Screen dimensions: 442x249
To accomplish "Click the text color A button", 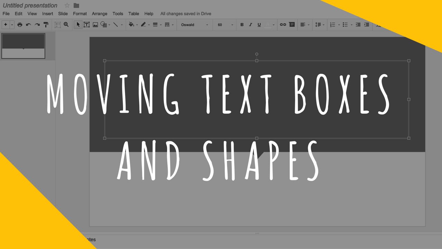I will click(268, 25).
